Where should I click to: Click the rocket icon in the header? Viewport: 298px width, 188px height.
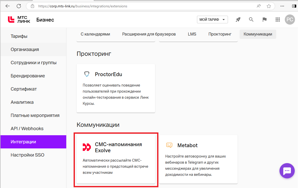pos(238,20)
